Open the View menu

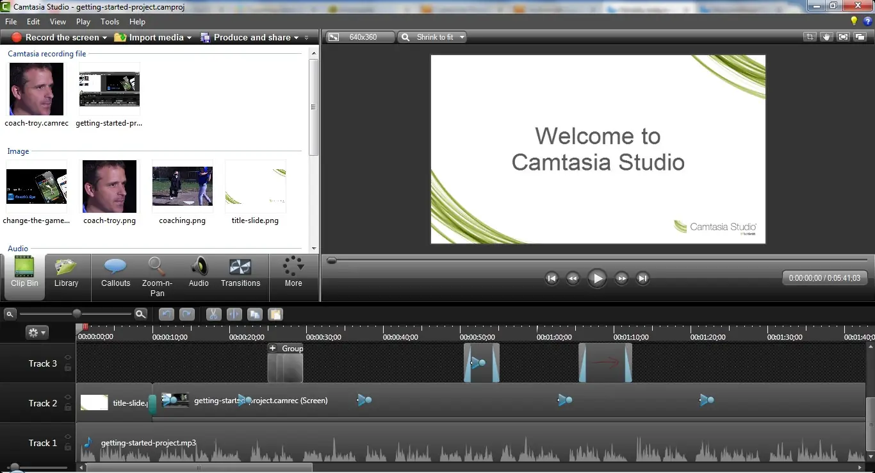(x=58, y=22)
